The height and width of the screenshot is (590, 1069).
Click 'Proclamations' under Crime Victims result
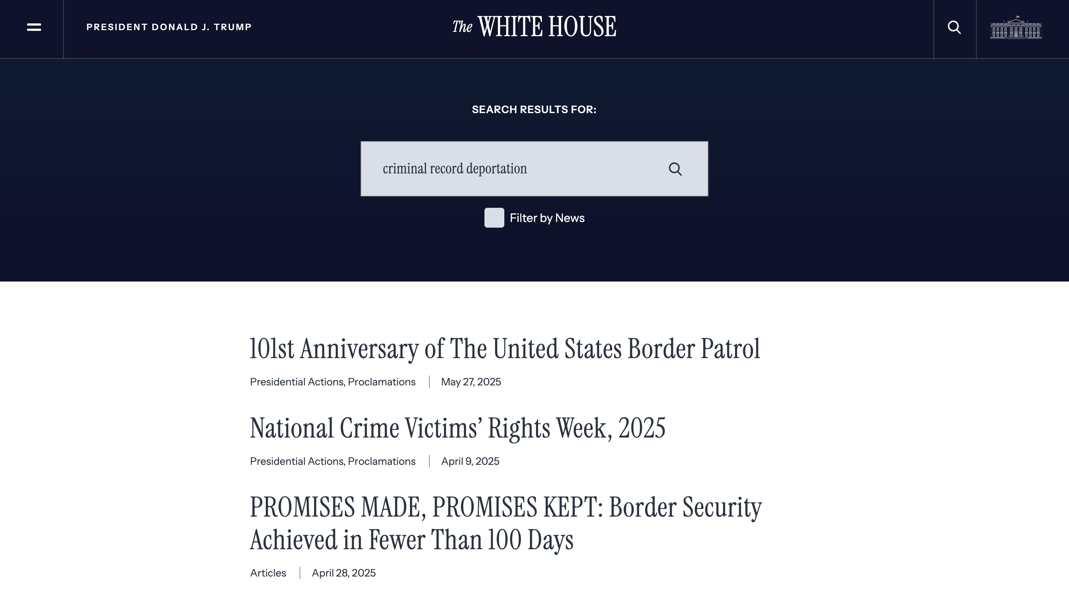point(382,461)
